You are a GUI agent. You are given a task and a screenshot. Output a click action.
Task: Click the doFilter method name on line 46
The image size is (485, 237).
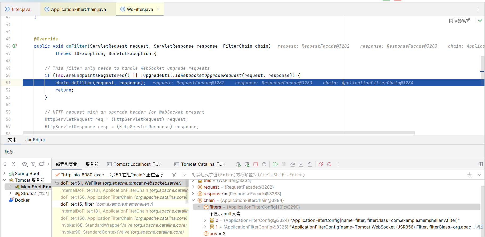click(77, 46)
